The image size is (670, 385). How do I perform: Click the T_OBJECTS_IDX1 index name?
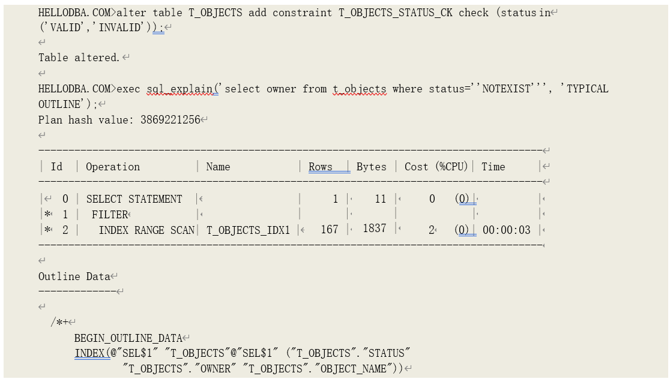(x=248, y=230)
